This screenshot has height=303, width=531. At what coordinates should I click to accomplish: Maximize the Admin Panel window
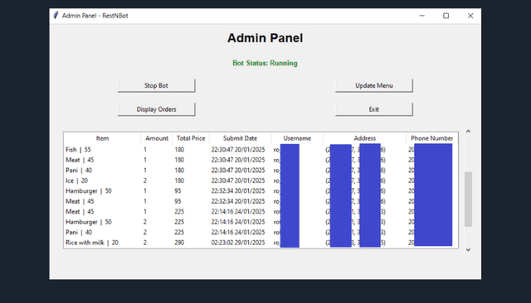coord(446,16)
